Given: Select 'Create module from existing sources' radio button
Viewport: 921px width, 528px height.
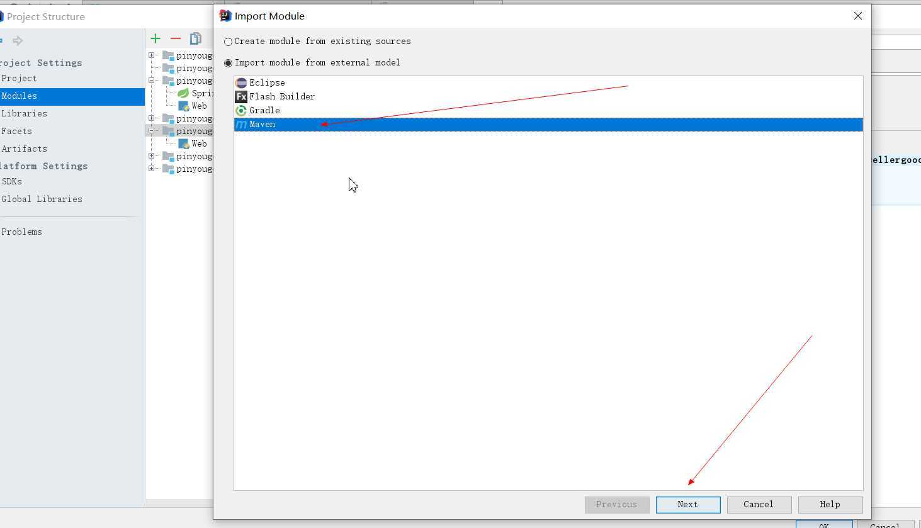Looking at the screenshot, I should pyautogui.click(x=229, y=42).
